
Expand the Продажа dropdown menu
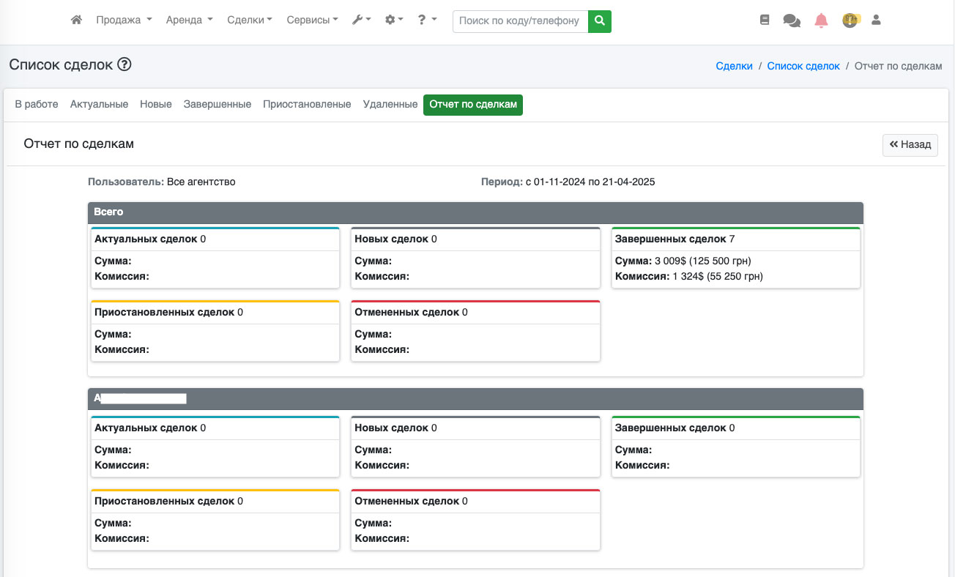coord(124,21)
